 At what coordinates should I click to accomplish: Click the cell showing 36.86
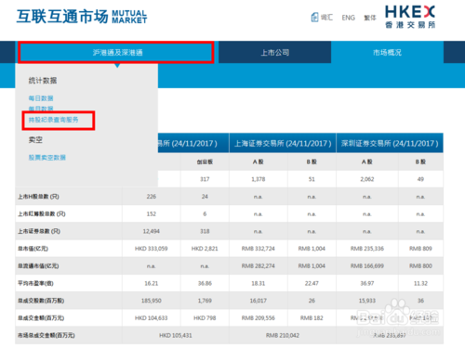[x=205, y=283]
